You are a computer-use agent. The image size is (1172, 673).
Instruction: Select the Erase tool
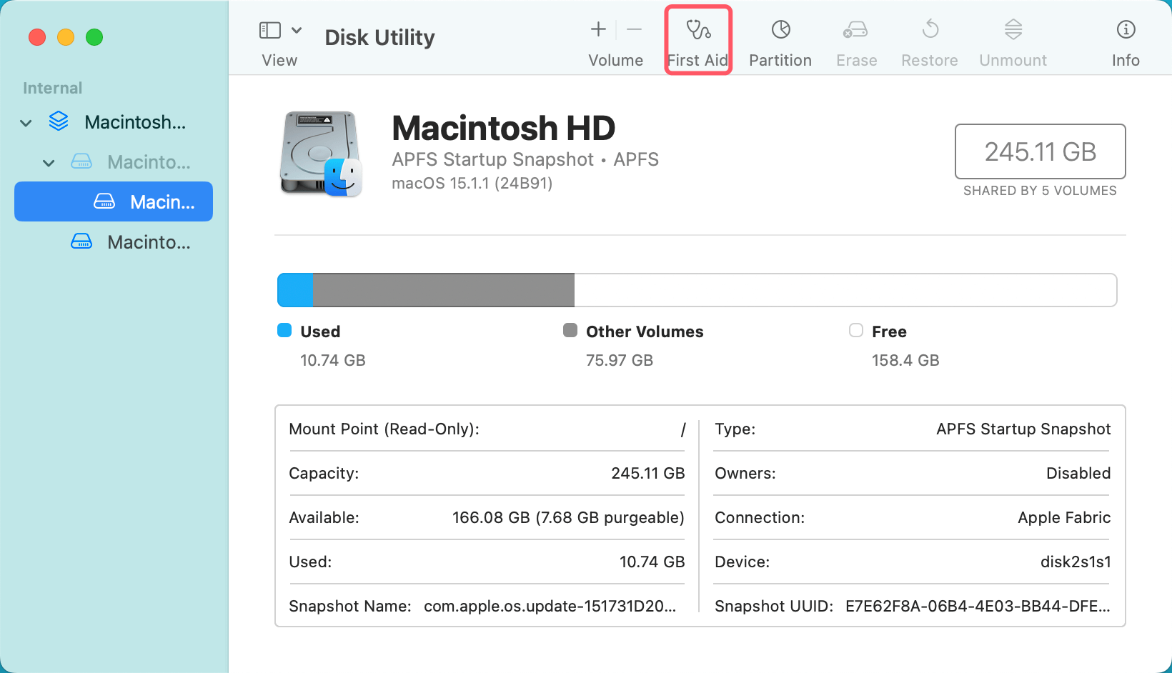click(x=855, y=39)
